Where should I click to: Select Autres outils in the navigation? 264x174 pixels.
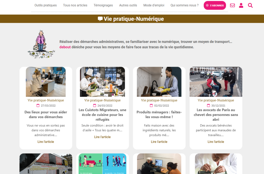[x=128, y=5]
